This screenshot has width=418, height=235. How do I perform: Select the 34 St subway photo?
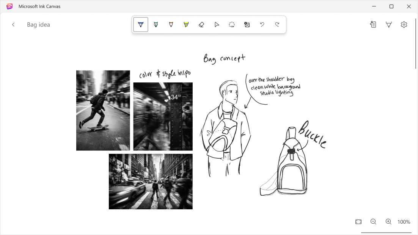[163, 117]
